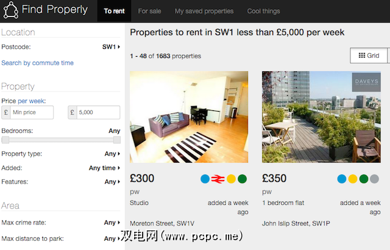Open My saved properties tab
The width and height of the screenshot is (390, 250).
pyautogui.click(x=204, y=11)
